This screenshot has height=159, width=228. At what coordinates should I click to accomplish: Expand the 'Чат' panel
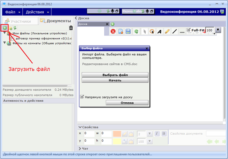pos(83,149)
